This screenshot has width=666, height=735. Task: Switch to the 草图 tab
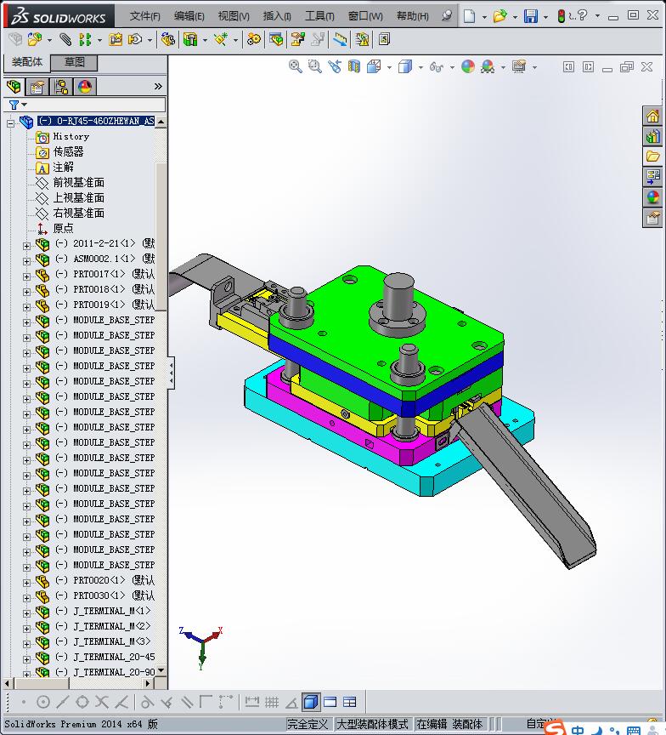74,62
